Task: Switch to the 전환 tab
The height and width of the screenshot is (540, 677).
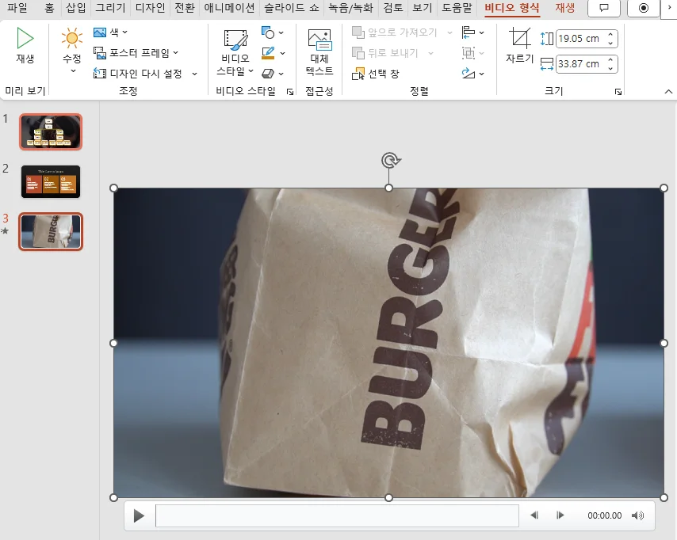Action: [x=185, y=8]
